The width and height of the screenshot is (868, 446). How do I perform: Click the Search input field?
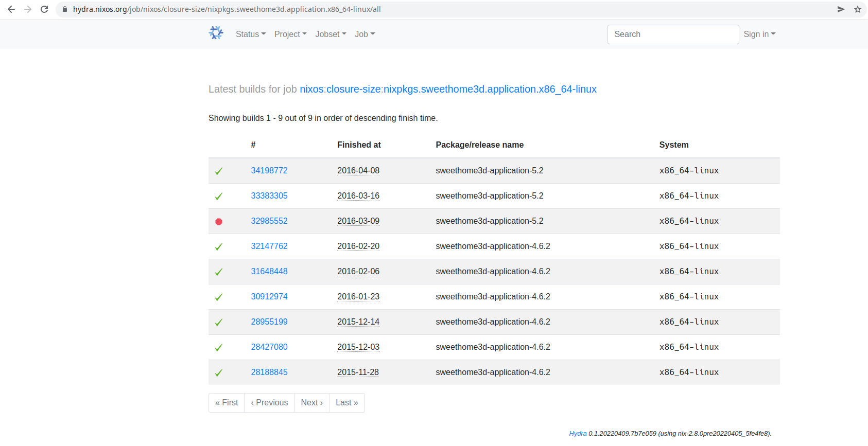[673, 34]
